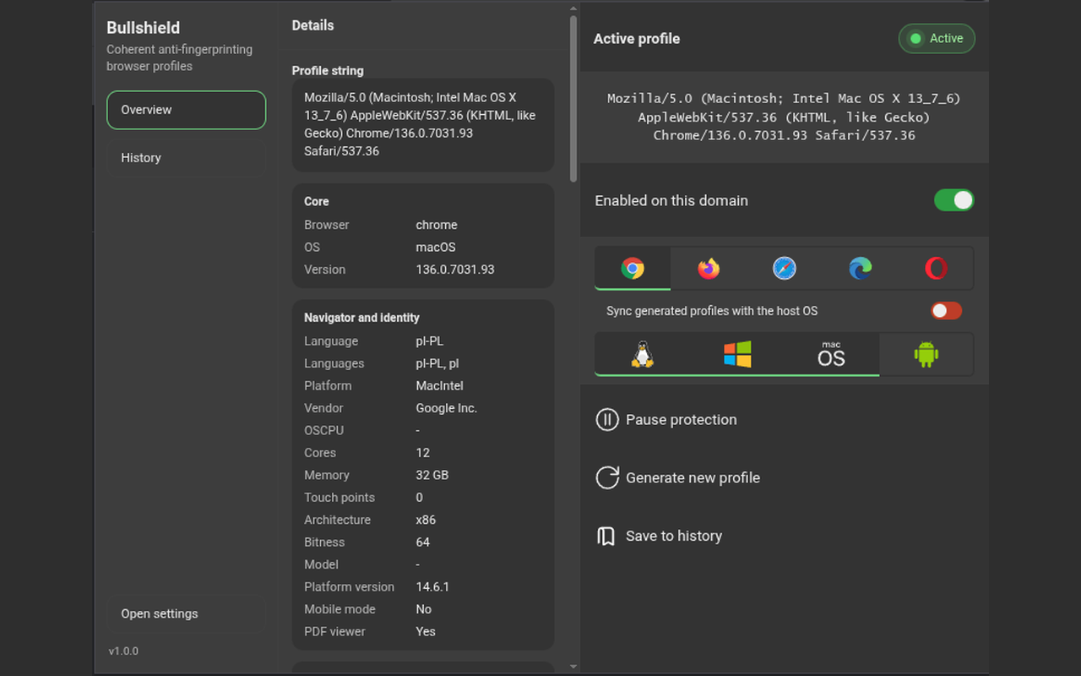Viewport: 1081px width, 676px height.
Task: Click the Bullshield title
Action: pyautogui.click(x=143, y=28)
